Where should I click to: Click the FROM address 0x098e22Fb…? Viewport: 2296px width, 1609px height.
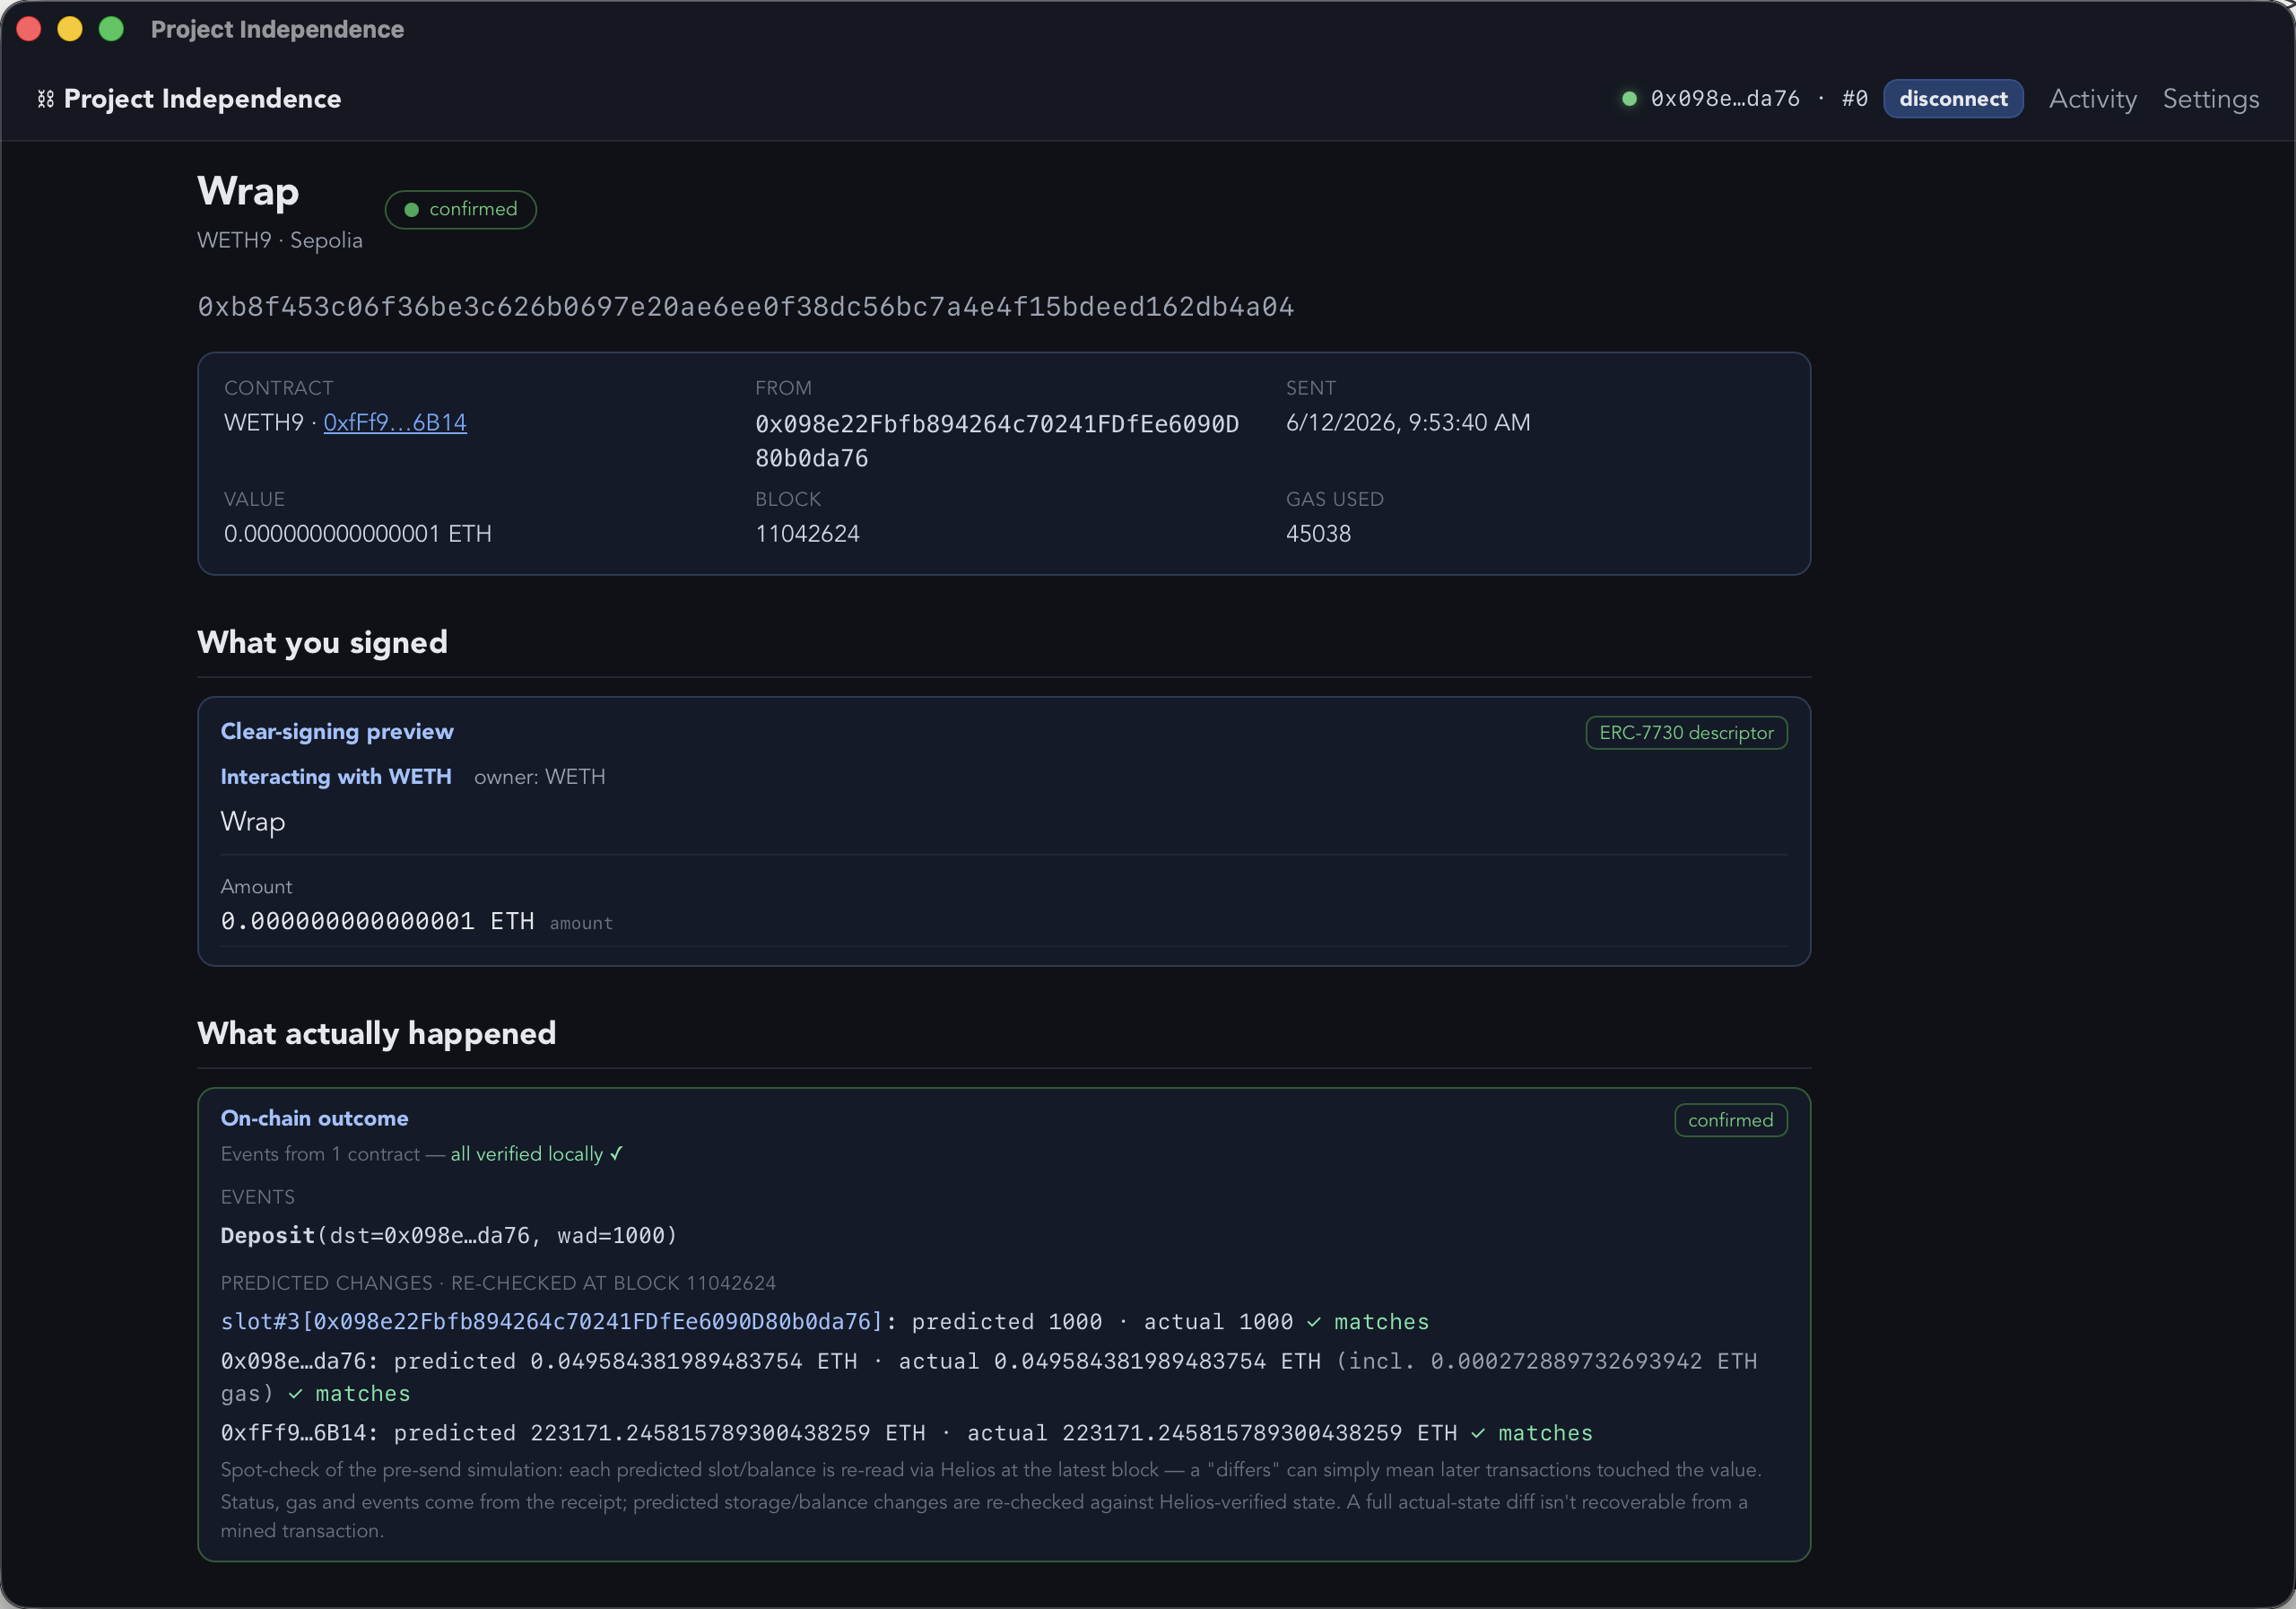pyautogui.click(x=997, y=441)
